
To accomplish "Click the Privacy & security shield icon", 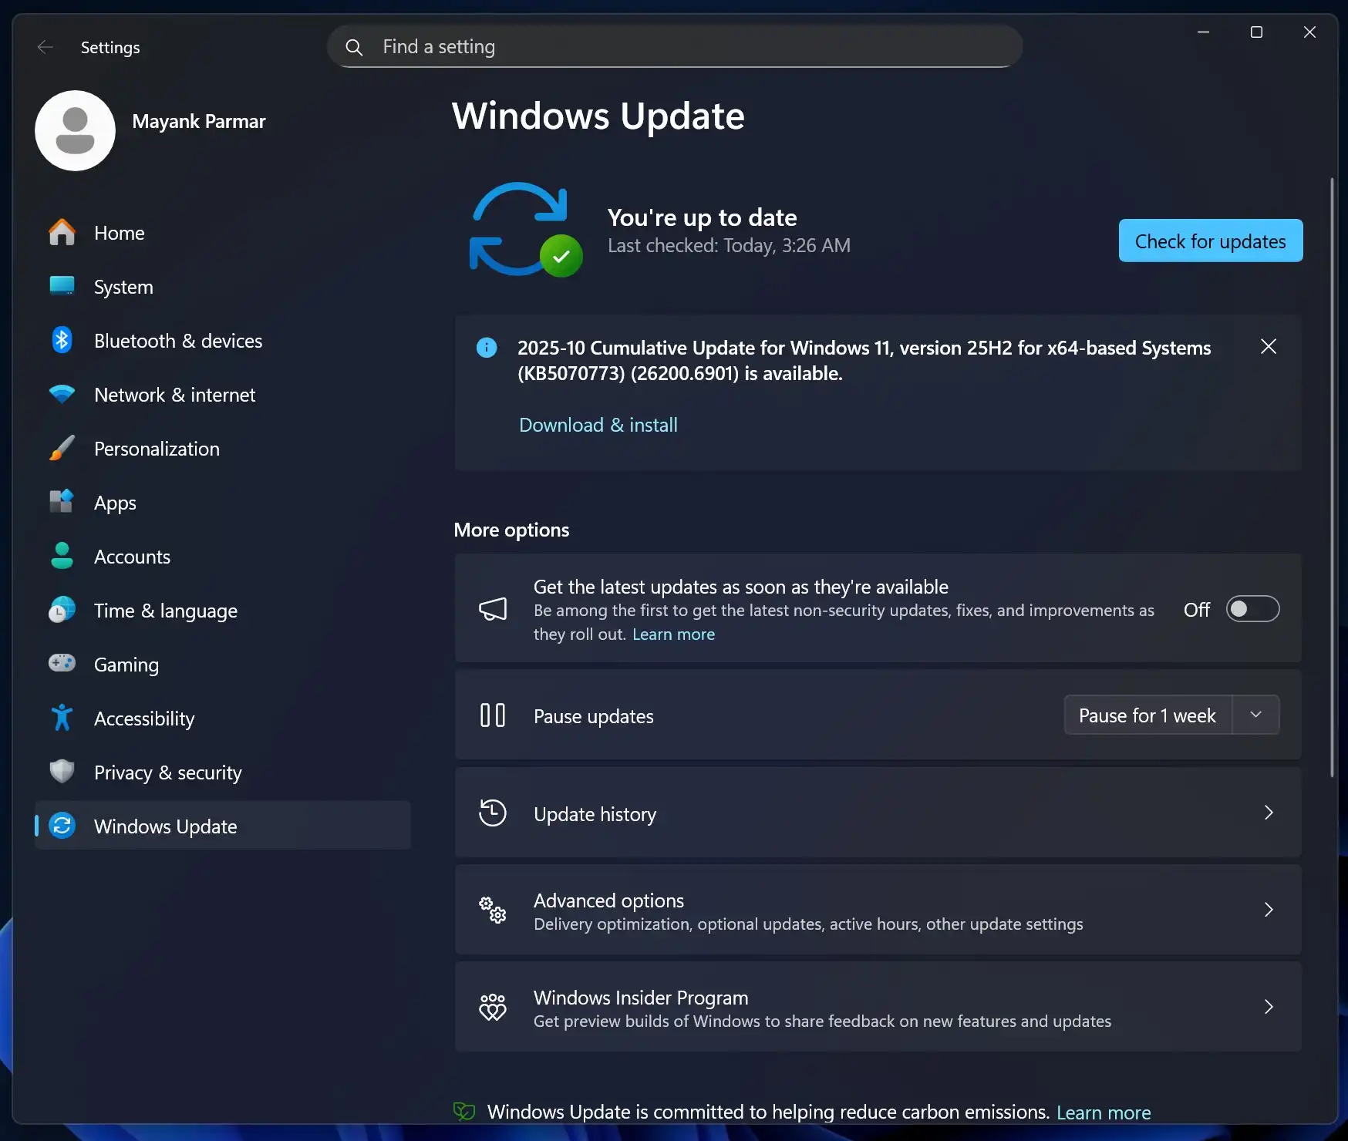I will (62, 772).
